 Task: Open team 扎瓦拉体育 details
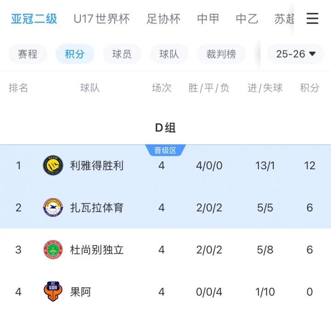point(97,208)
